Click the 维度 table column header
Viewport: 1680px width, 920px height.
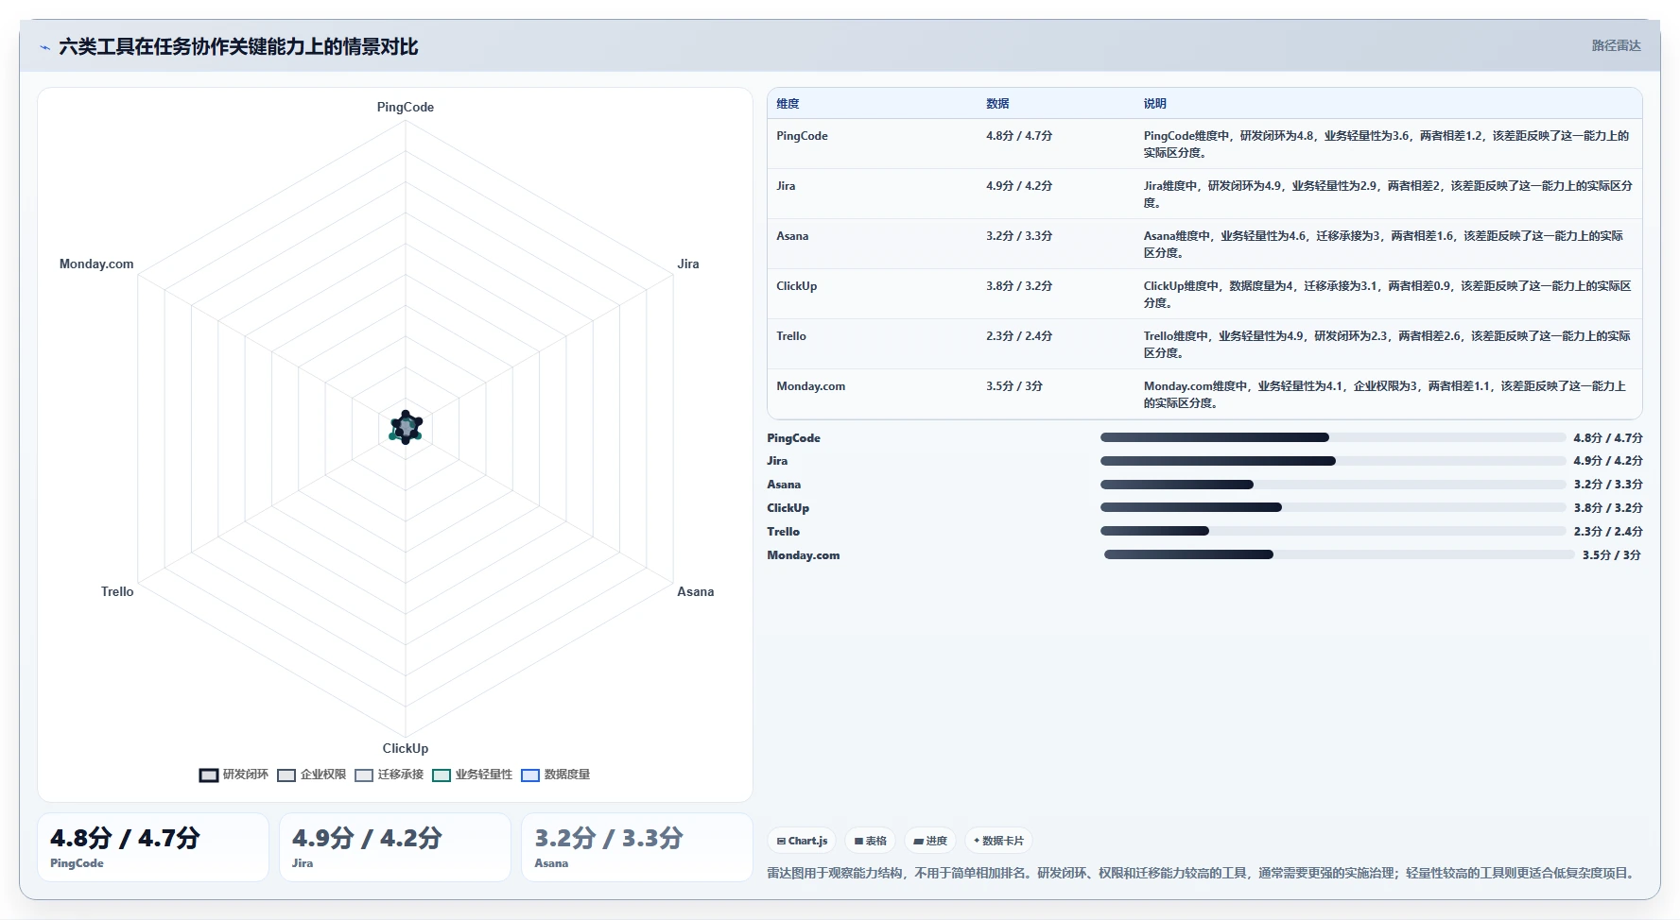(788, 104)
